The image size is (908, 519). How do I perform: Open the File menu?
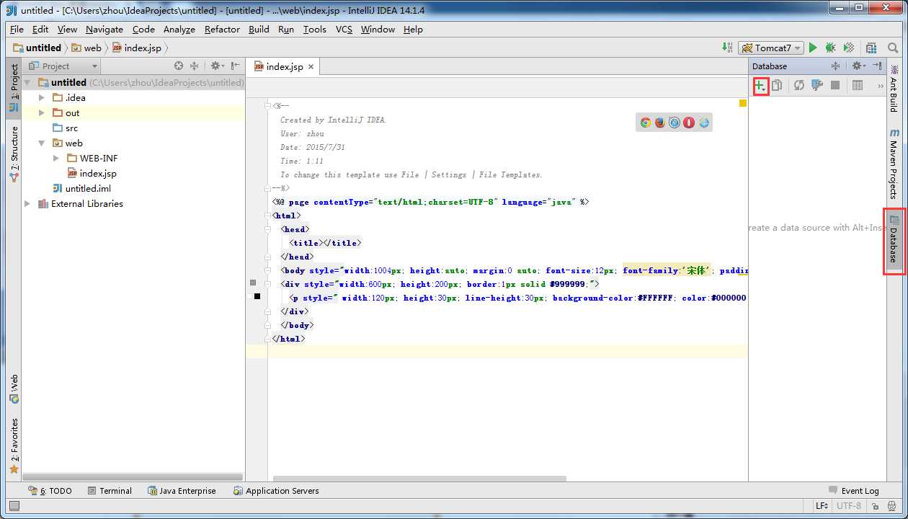(x=17, y=29)
